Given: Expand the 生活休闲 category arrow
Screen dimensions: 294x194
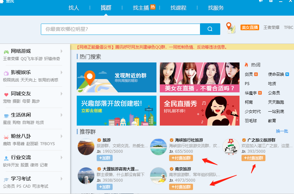Looking at the screenshot, I should pos(61,115).
